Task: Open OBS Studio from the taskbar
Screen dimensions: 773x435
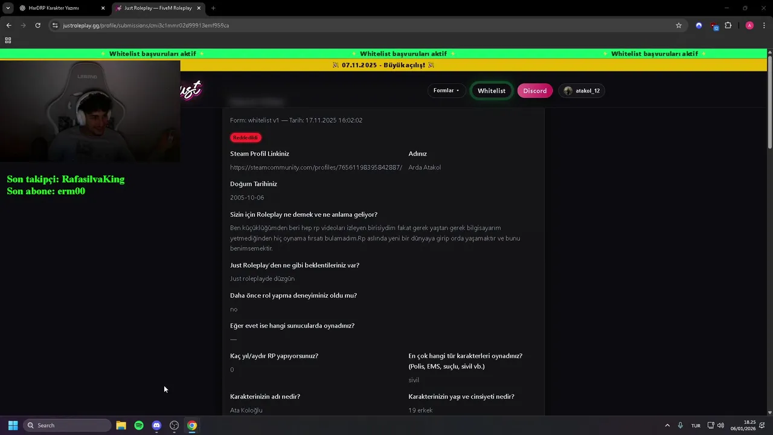Action: (175, 425)
